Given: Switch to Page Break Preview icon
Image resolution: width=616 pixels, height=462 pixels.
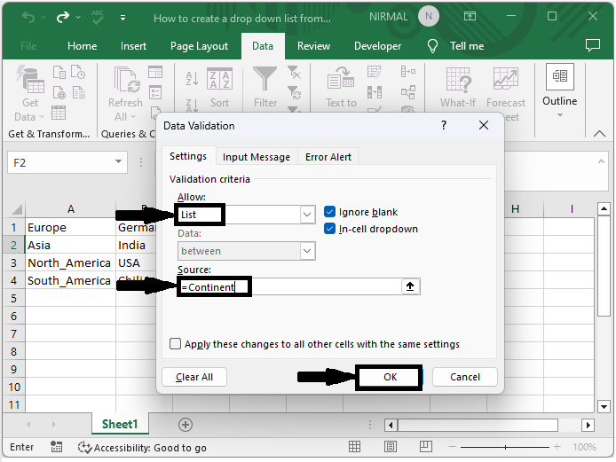Looking at the screenshot, I should point(426,447).
